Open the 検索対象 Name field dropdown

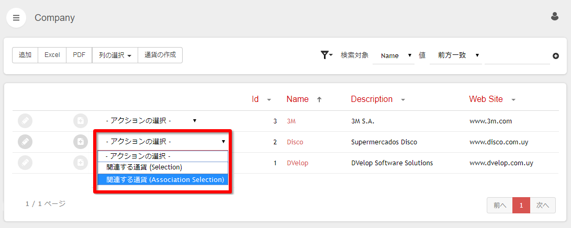(x=394, y=55)
